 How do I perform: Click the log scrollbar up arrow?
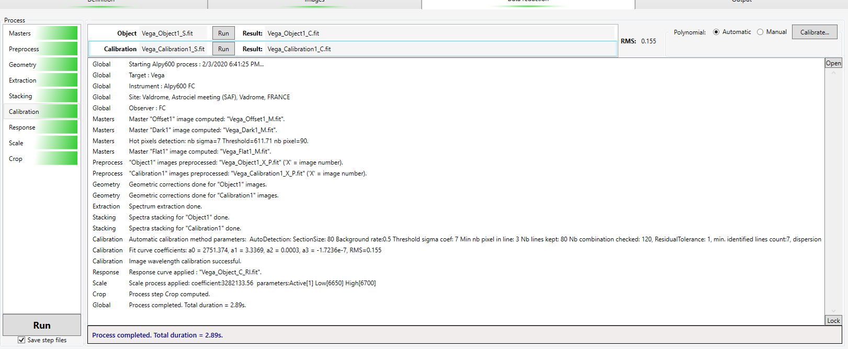833,73
